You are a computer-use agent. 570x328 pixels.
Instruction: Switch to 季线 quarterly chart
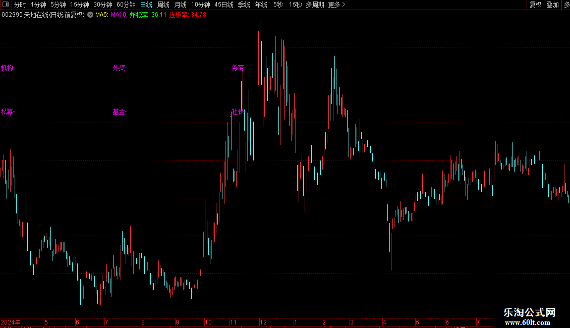point(244,5)
